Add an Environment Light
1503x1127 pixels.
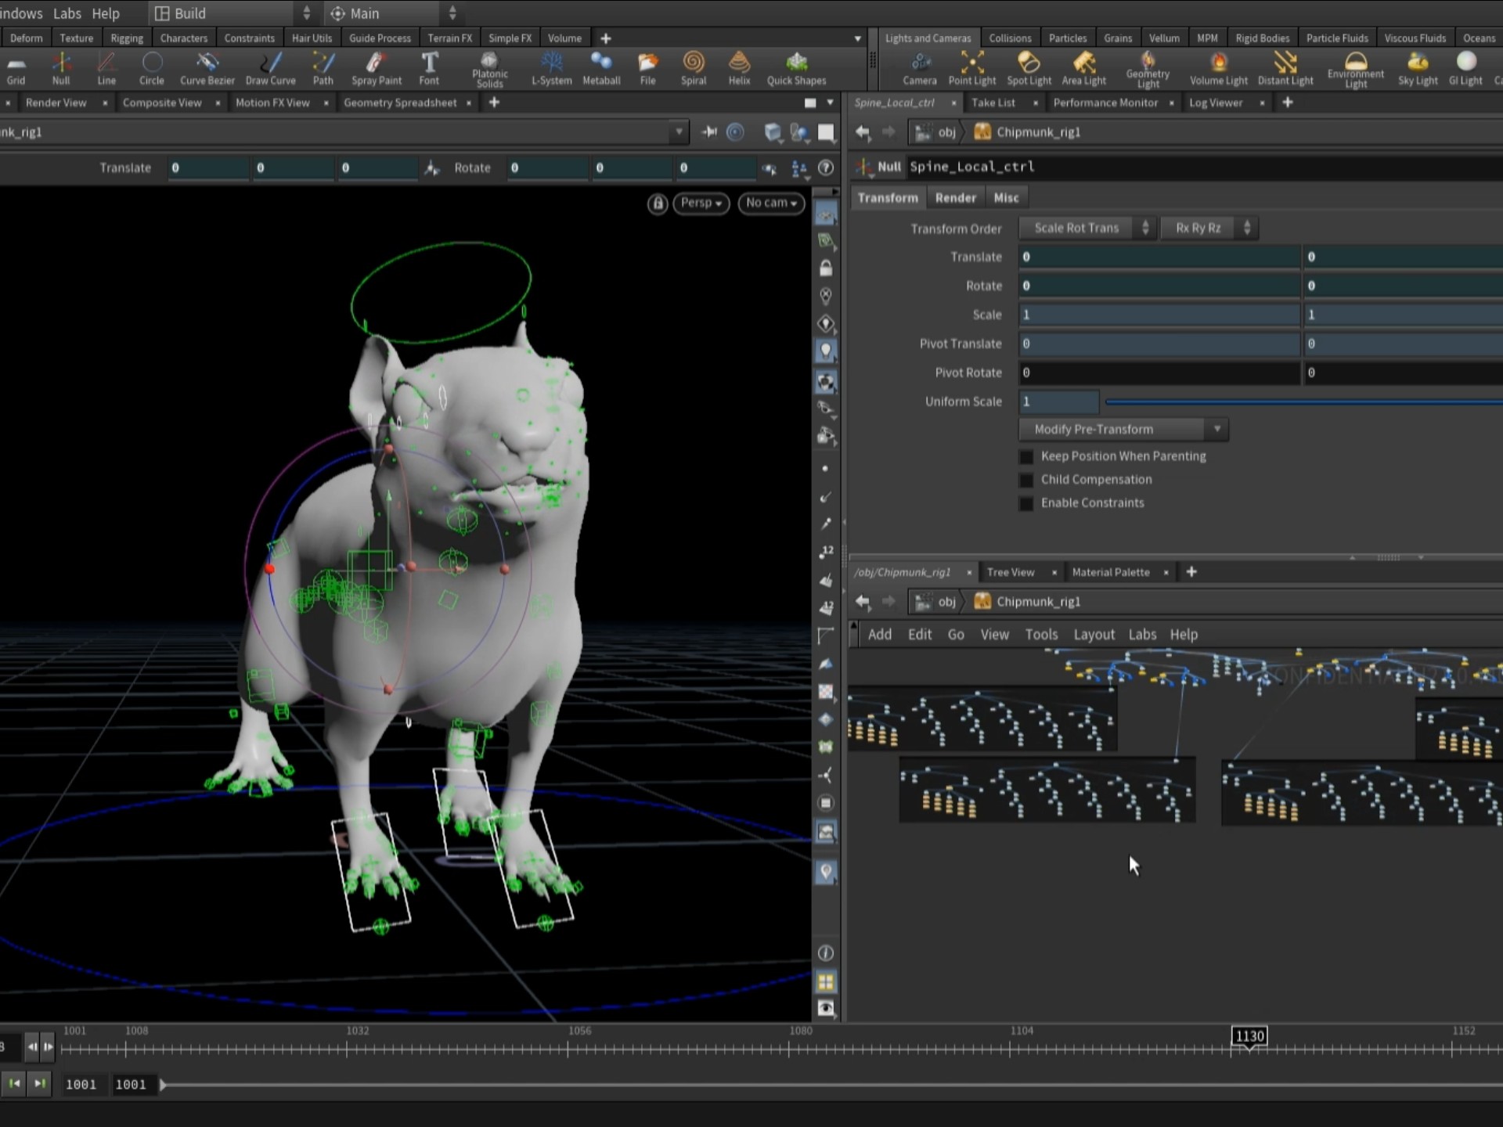[x=1355, y=70]
